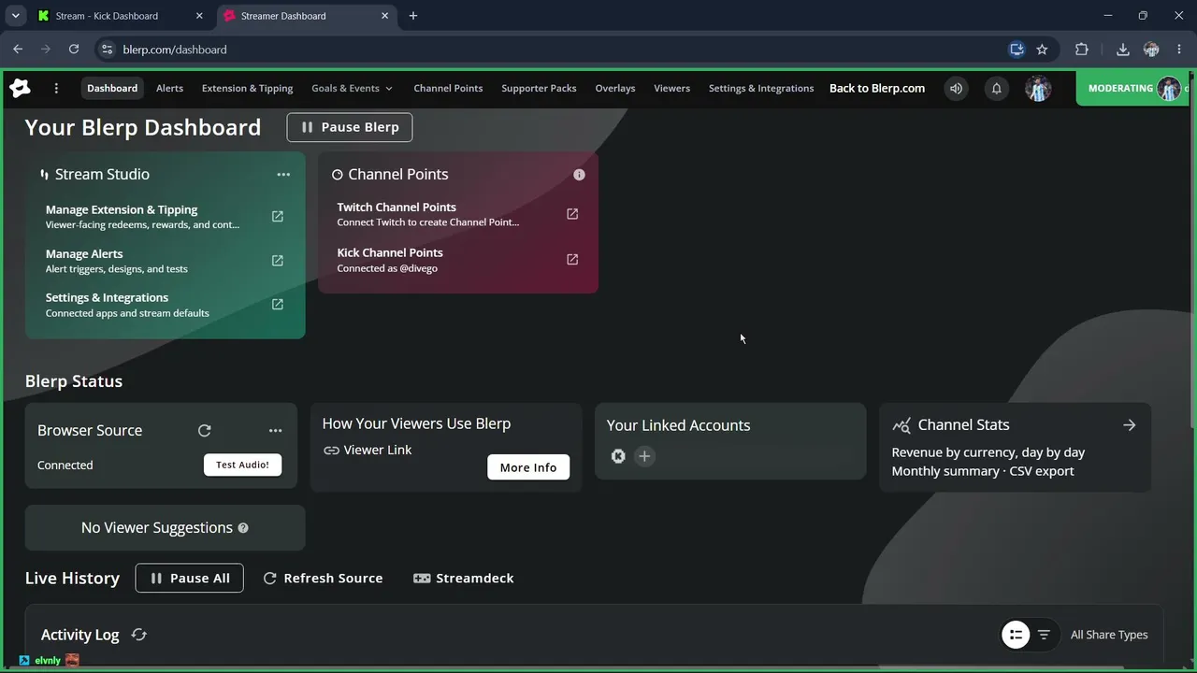Image resolution: width=1197 pixels, height=673 pixels.
Task: Switch Activity Log to filter view
Action: point(1044,635)
